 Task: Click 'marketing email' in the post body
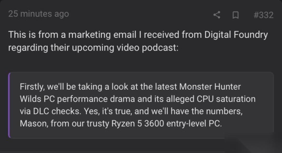(102, 35)
